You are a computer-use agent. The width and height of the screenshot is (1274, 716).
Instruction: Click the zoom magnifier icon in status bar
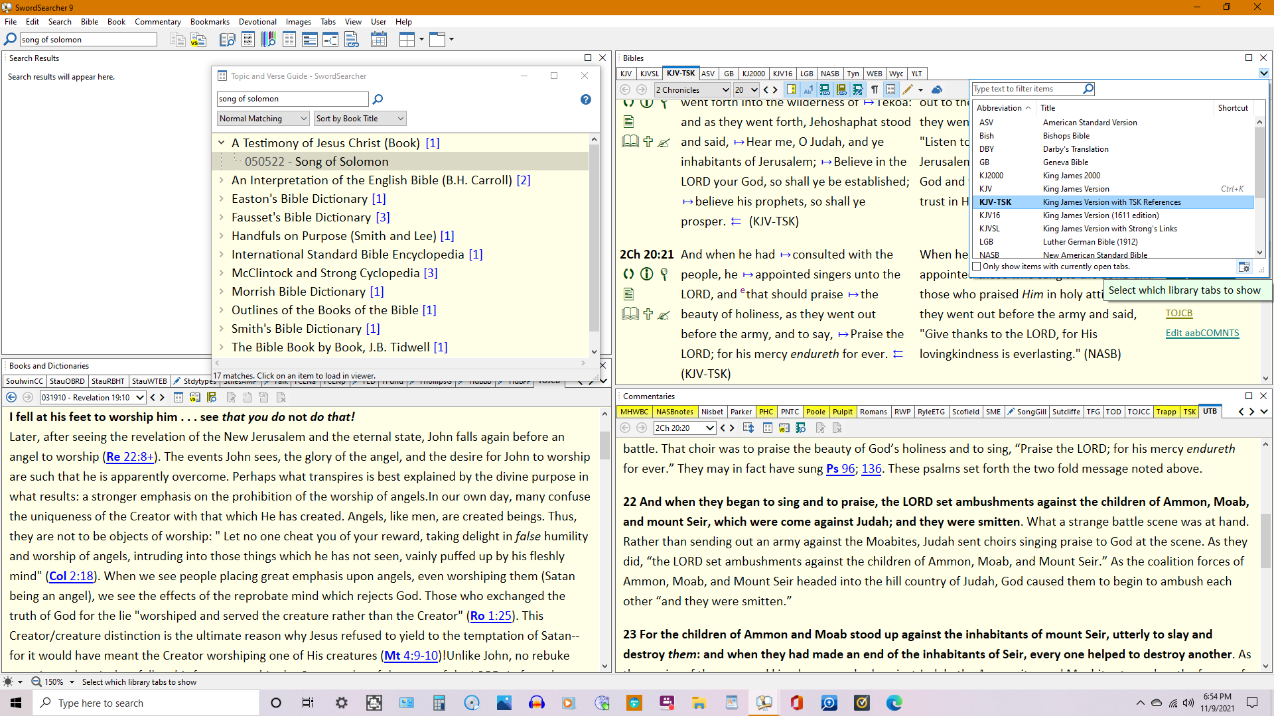[36, 682]
